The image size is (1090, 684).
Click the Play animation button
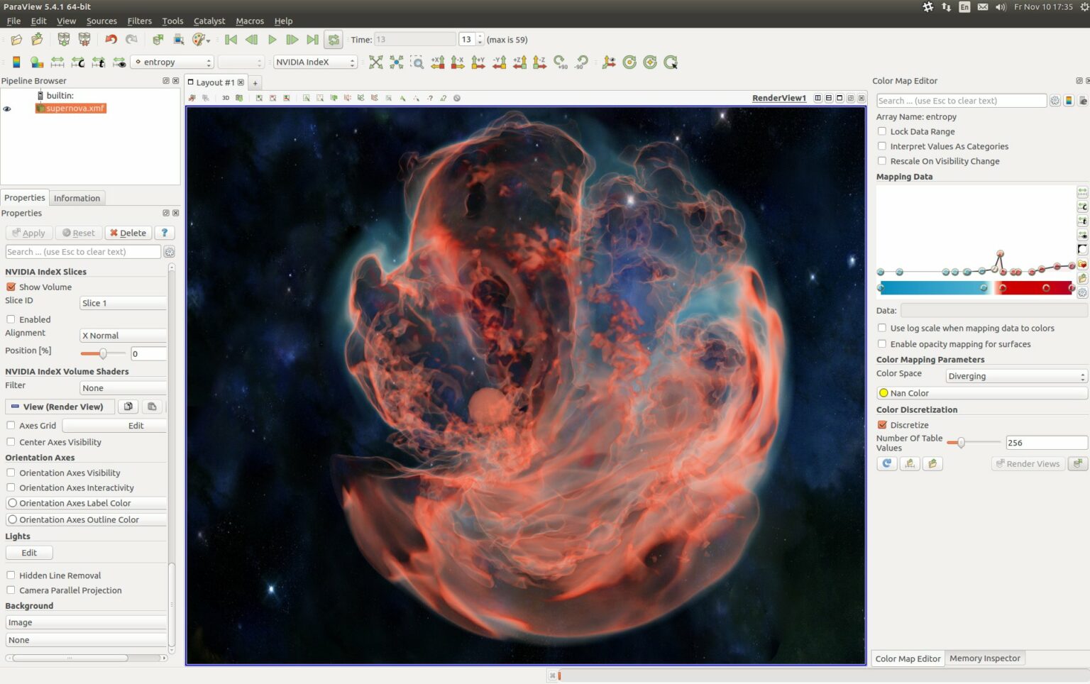[x=272, y=40]
